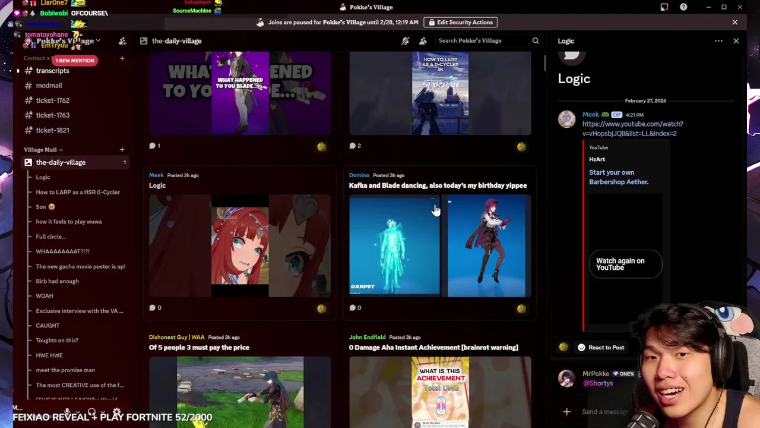Click the '0 Damage Aha Instant Achievement' title
Image resolution: width=760 pixels, height=428 pixels.
point(433,348)
